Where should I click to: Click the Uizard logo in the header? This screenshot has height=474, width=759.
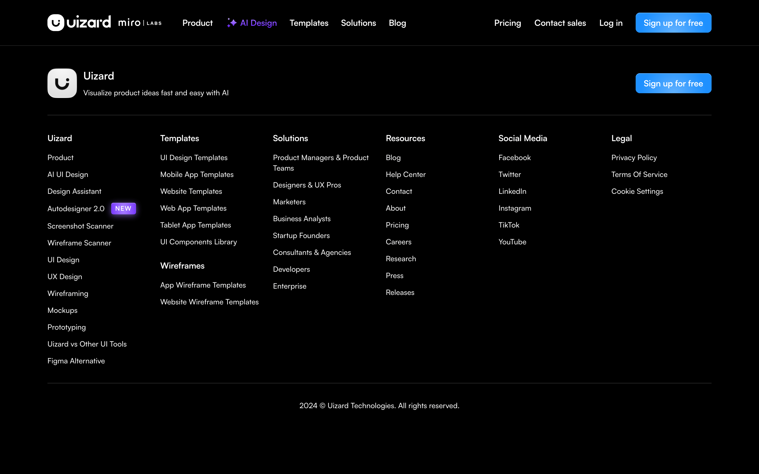[79, 23]
